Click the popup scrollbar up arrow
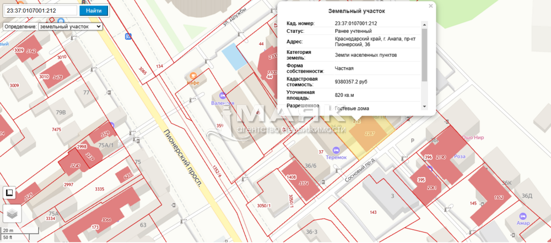The width and height of the screenshot is (551, 243). (424, 24)
